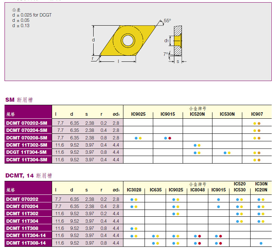
Task: Select the 'd1' bore label in the side view
Action: [166, 41]
